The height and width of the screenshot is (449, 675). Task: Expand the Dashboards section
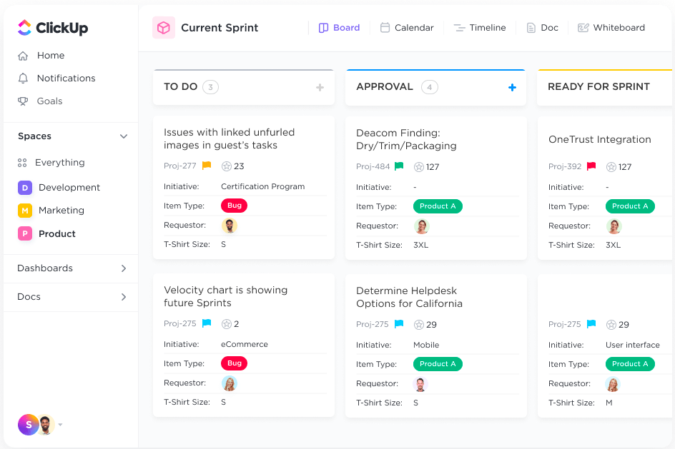click(x=124, y=268)
